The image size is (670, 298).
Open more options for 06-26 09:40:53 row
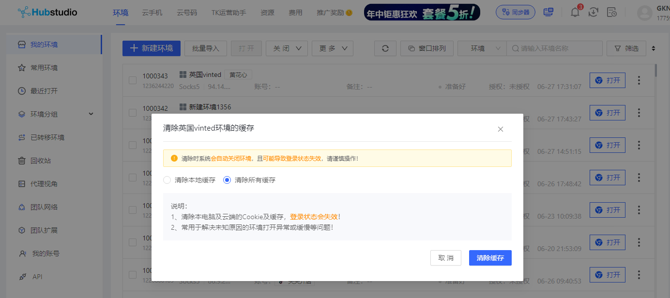639,275
